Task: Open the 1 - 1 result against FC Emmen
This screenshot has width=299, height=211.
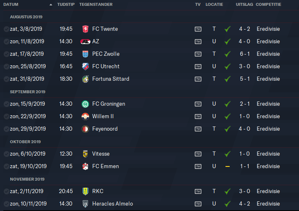Action: (x=245, y=166)
